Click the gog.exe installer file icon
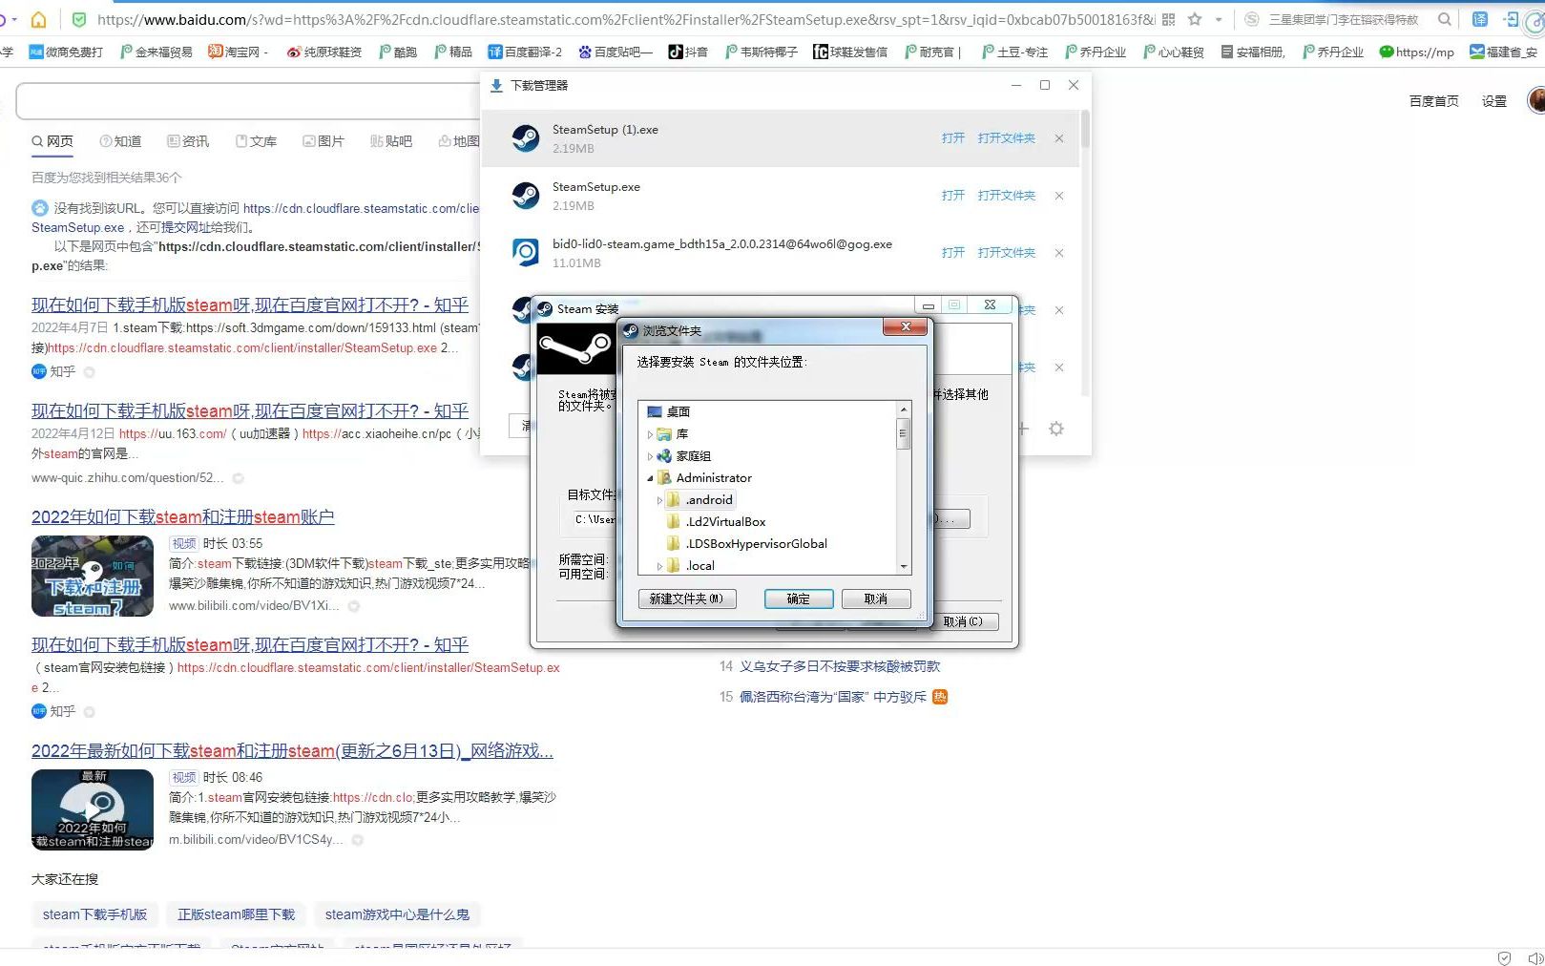Viewport: 1545px width, 966px height. [x=526, y=253]
